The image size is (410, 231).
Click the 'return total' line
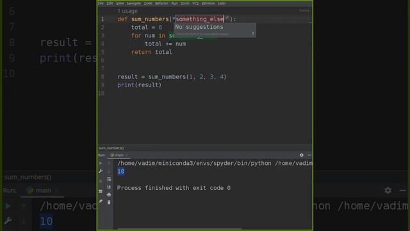[152, 52]
